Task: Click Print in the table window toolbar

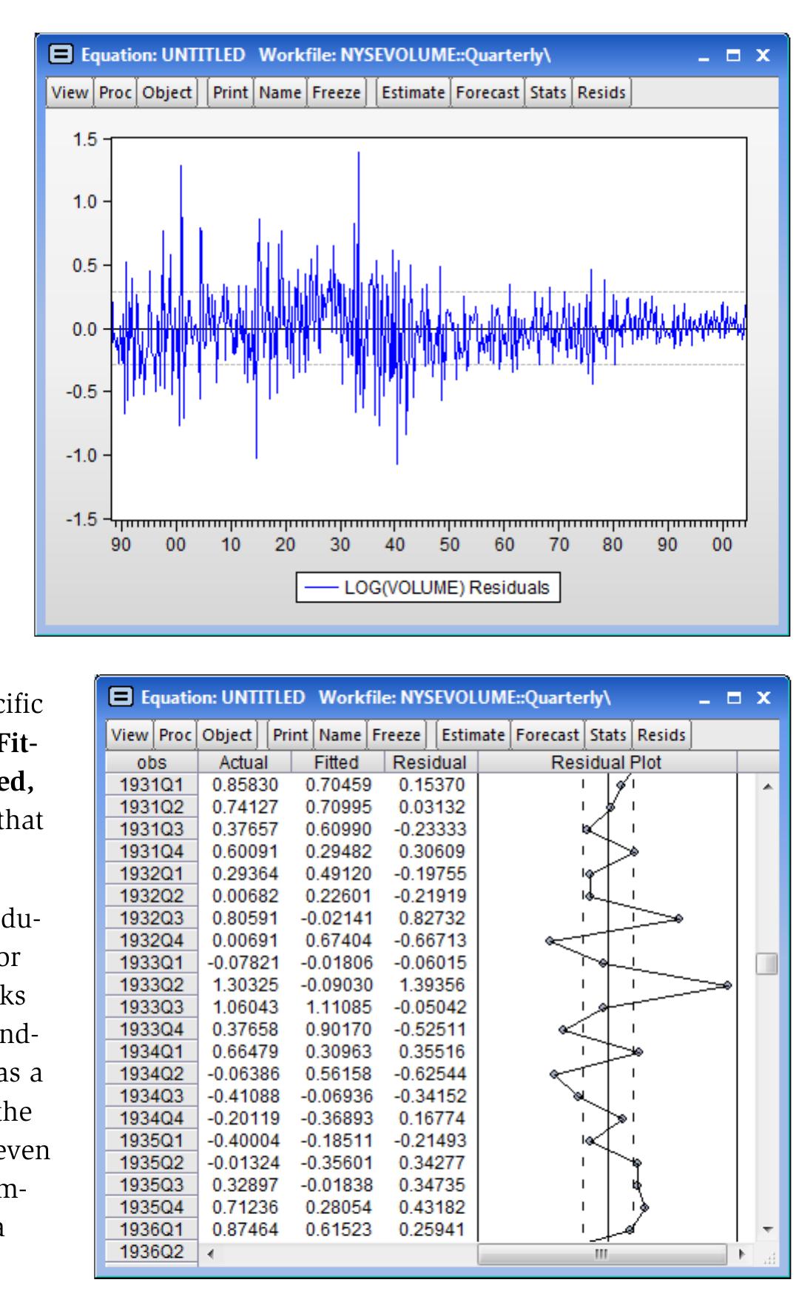Action: coord(290,735)
